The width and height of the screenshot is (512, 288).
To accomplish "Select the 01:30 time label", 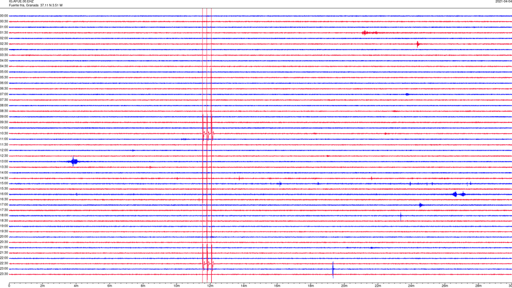I will 4,33.
